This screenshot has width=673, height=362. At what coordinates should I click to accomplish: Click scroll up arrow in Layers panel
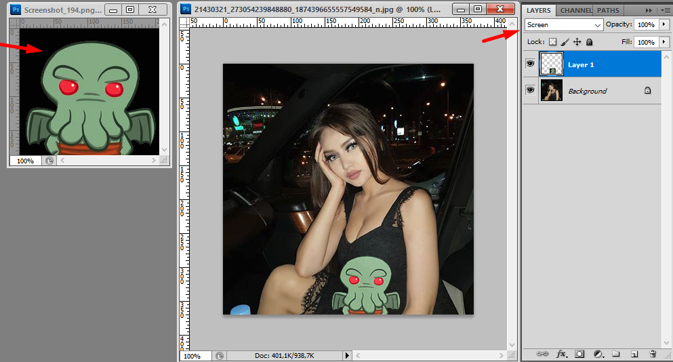coord(667,56)
